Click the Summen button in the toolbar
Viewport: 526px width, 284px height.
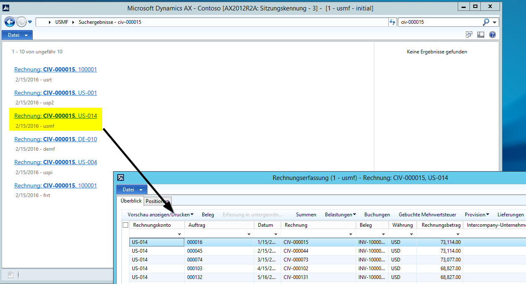click(x=306, y=215)
